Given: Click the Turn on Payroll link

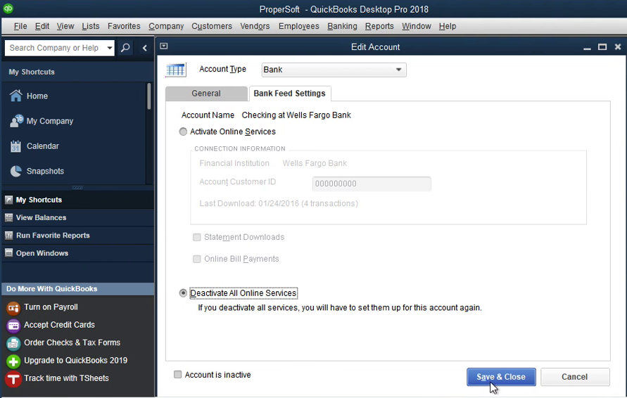Looking at the screenshot, I should (51, 307).
